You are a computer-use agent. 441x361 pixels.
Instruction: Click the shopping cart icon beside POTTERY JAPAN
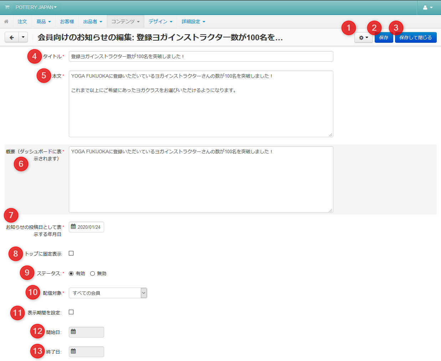pyautogui.click(x=7, y=7)
